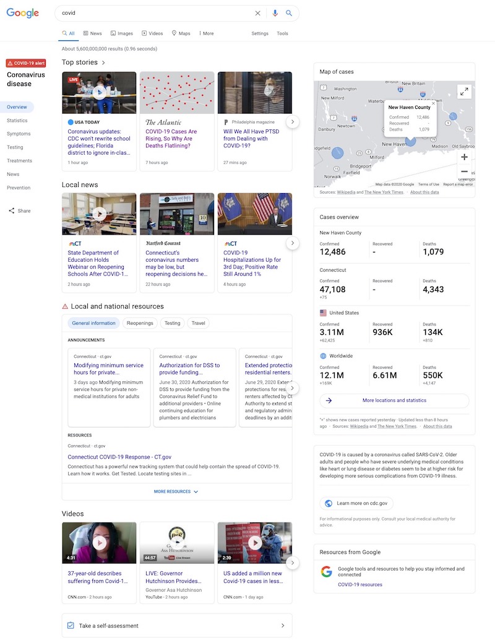Click the self-assessment checklist icon
The height and width of the screenshot is (640, 495).
coord(71,625)
